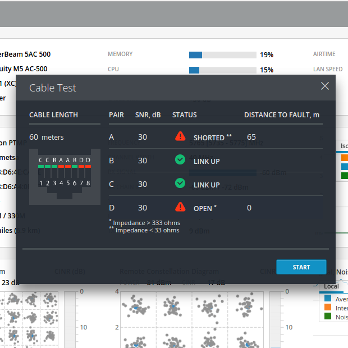Close the Cable Test dialog
The width and height of the screenshot is (348, 348).
[x=324, y=86]
